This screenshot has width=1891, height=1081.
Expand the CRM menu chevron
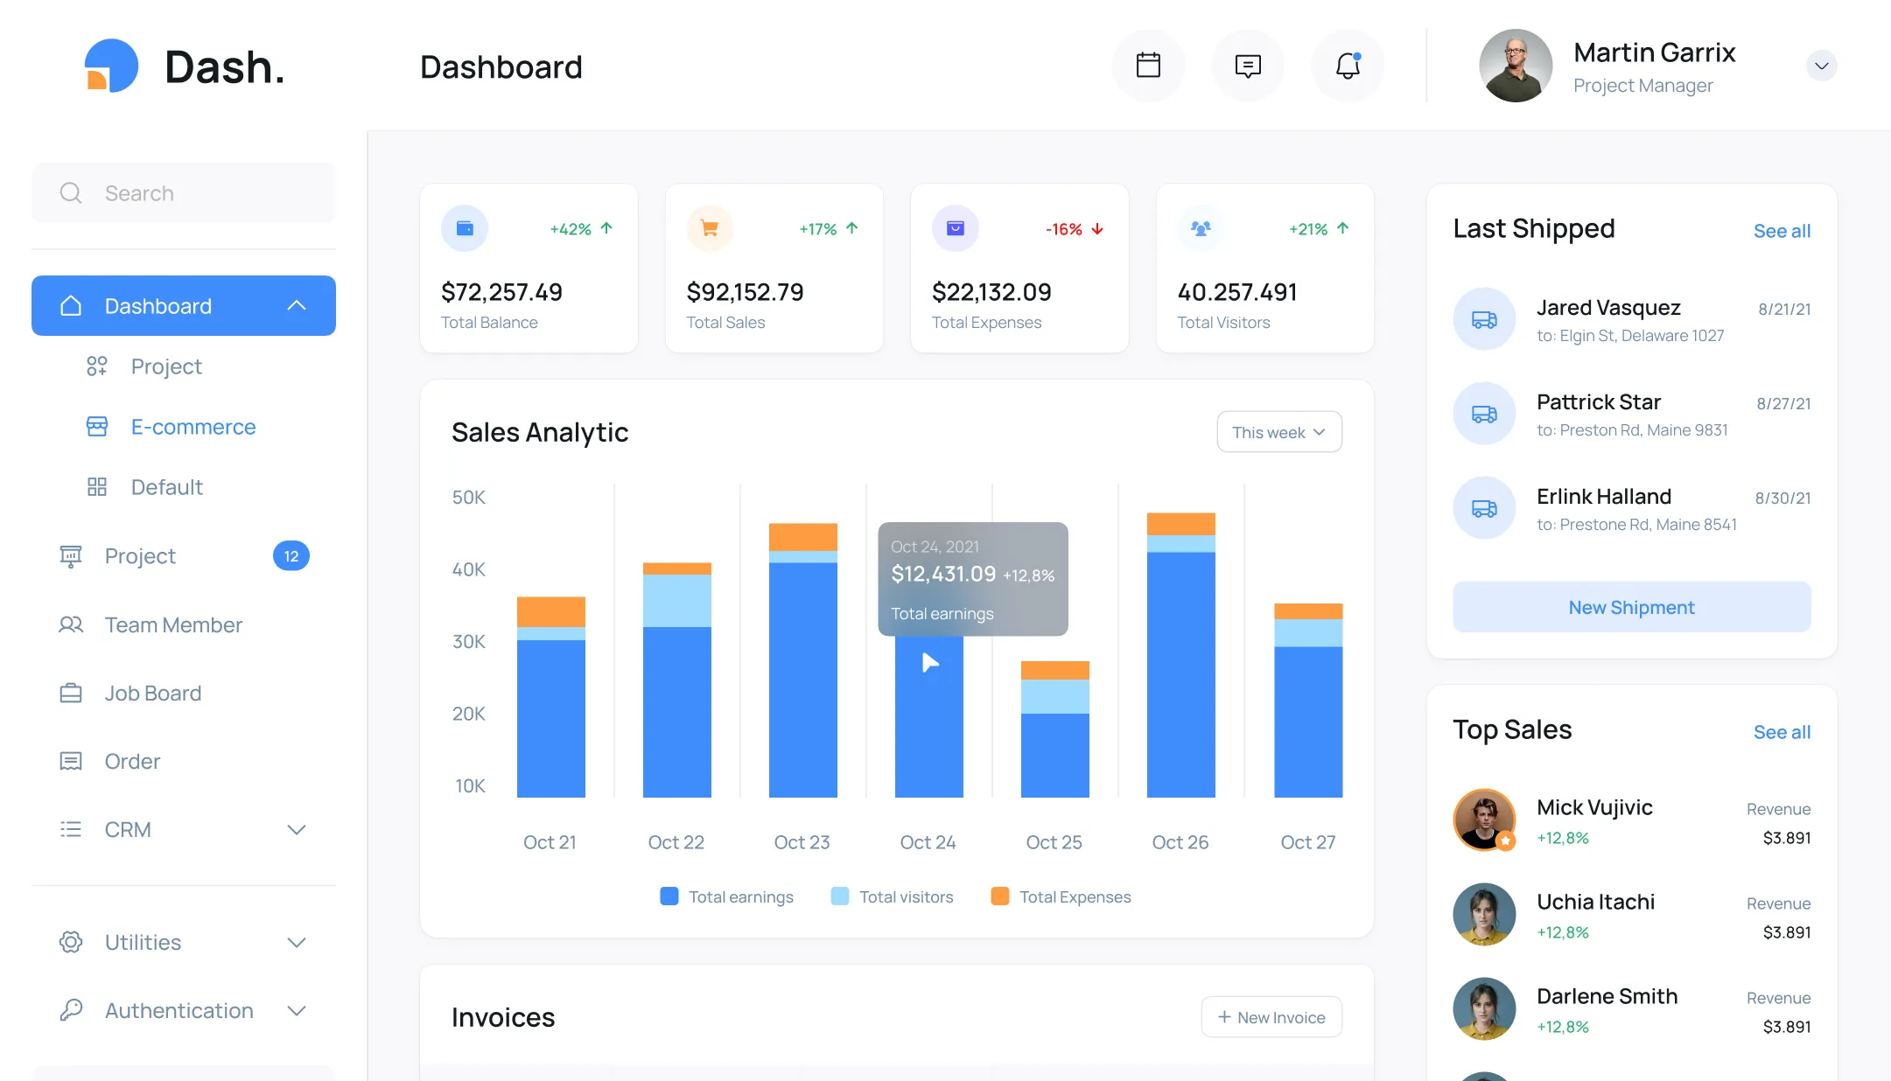coord(297,829)
